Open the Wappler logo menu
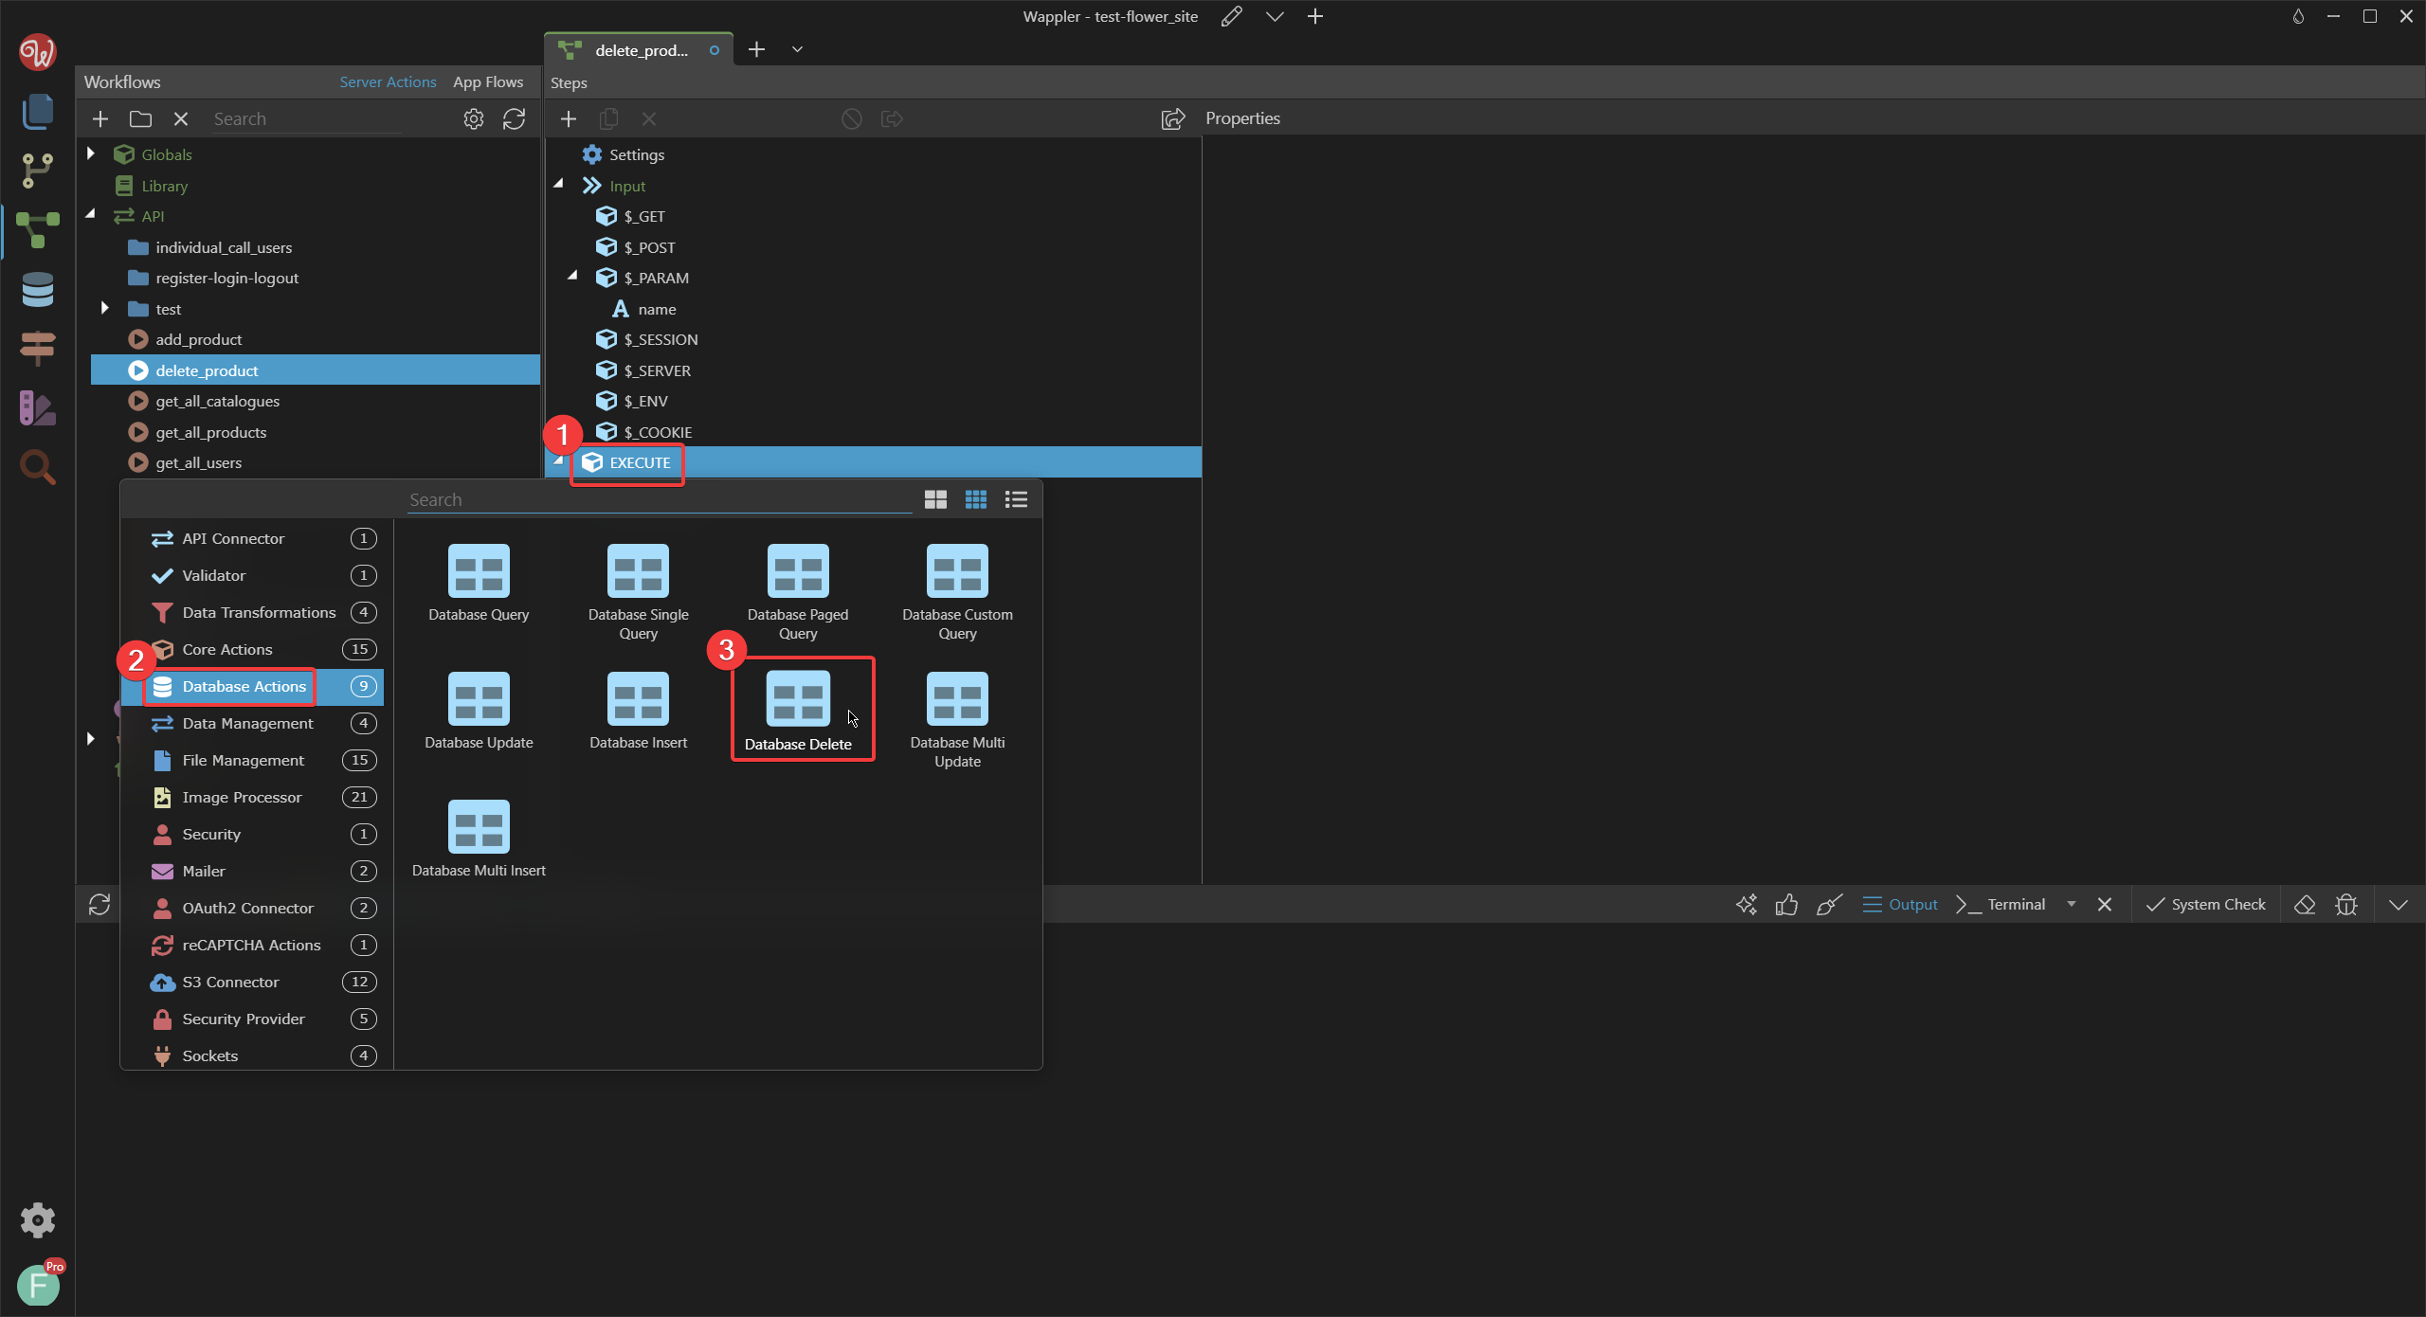The image size is (2426, 1317). click(x=38, y=51)
